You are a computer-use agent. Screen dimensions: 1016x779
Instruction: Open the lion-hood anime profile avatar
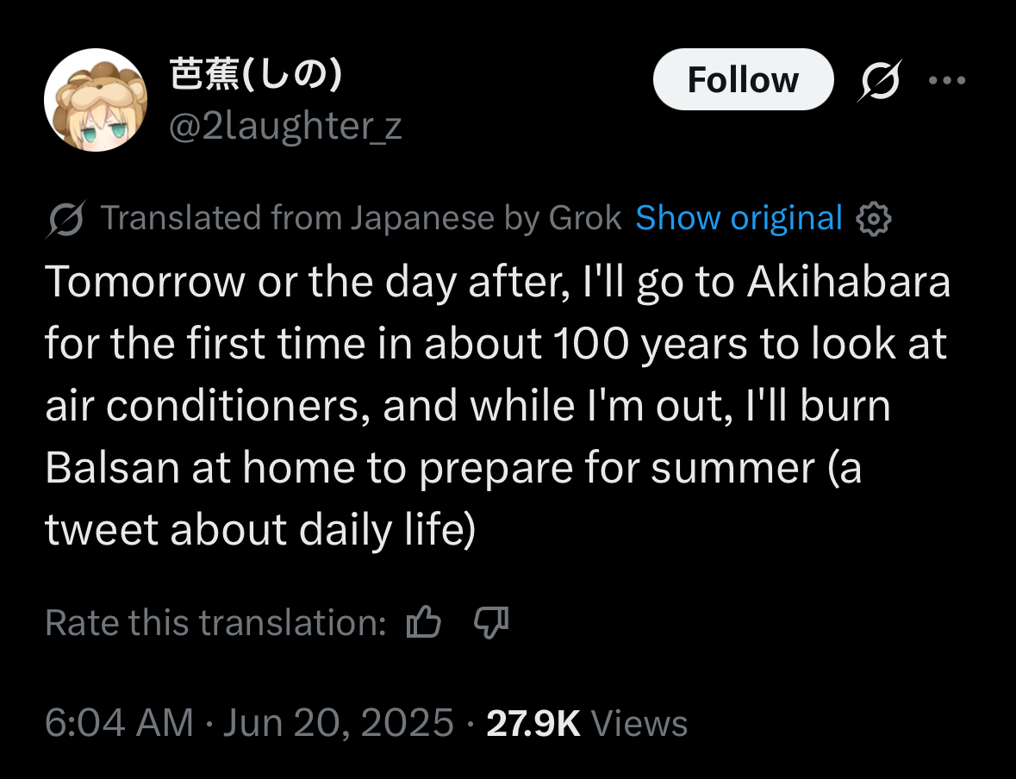[x=96, y=100]
